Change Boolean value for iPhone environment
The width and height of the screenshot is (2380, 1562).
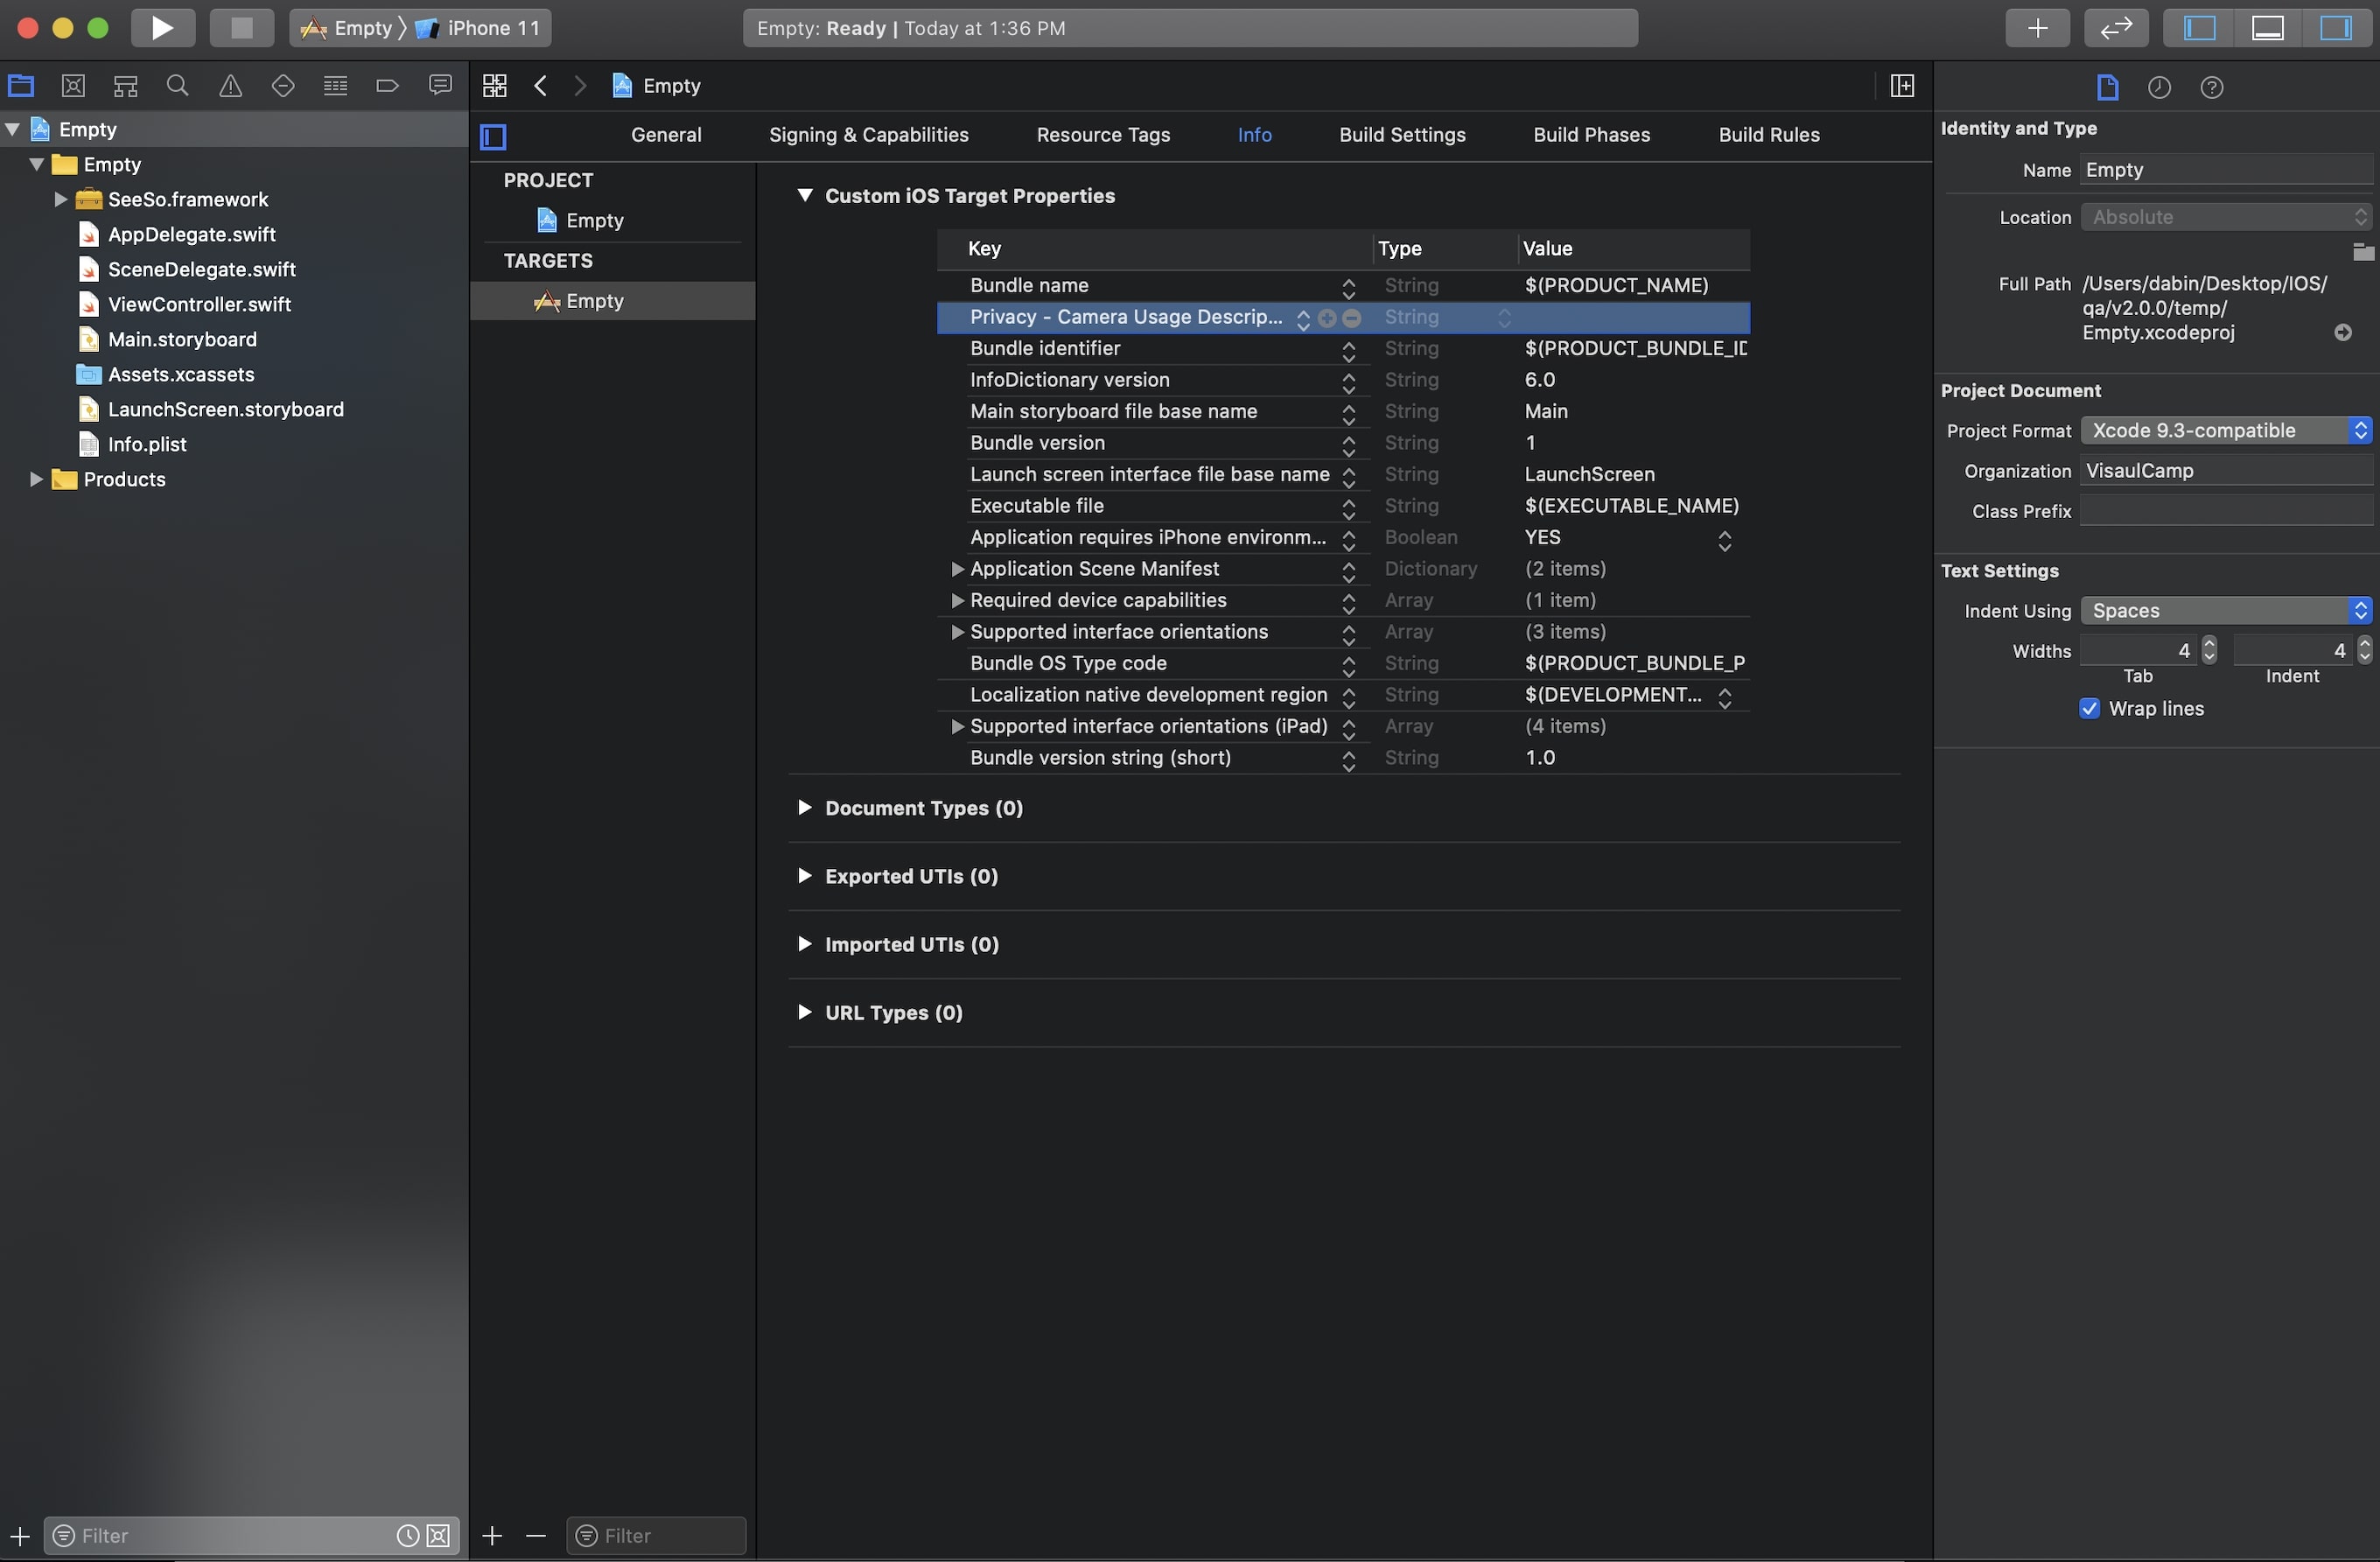pos(1725,539)
